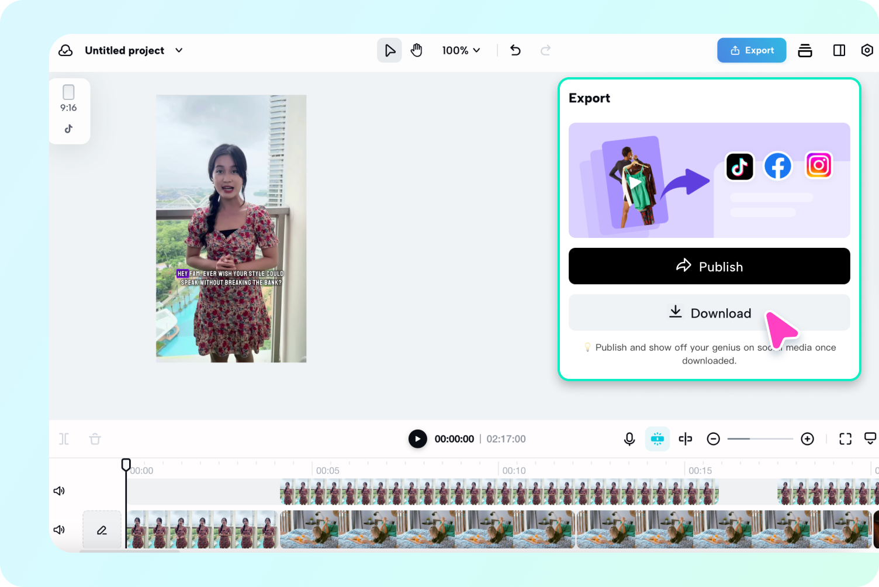Image resolution: width=879 pixels, height=587 pixels.
Task: Open project settings via the gear icon
Action: pyautogui.click(x=867, y=50)
